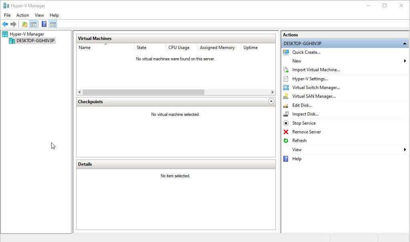The height and width of the screenshot is (242, 410).
Task: Click the Up one level folder icon
Action: (x=24, y=24)
